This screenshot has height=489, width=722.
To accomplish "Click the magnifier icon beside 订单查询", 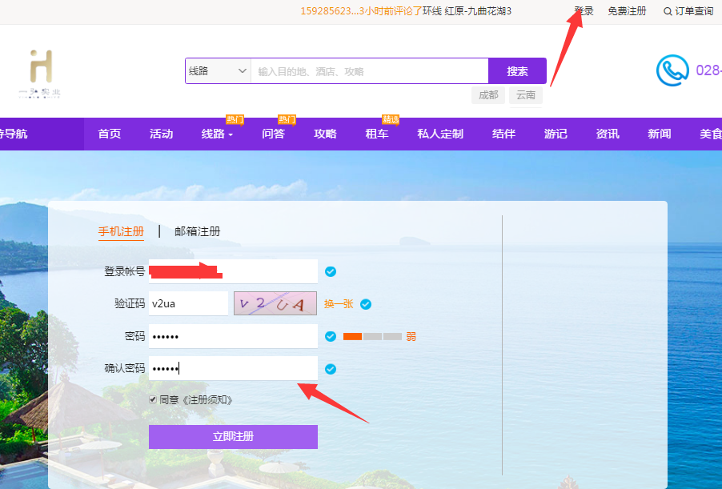I will (668, 11).
